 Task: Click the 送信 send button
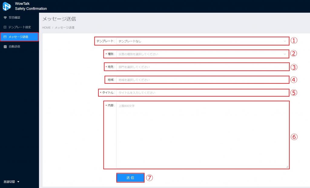[130, 178]
